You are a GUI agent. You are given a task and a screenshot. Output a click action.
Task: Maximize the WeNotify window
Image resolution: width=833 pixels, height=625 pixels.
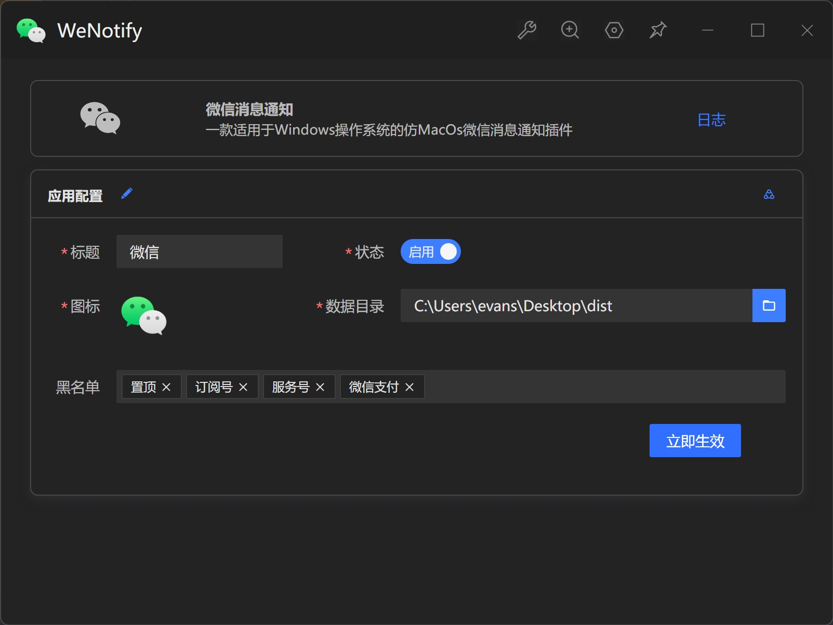coord(758,30)
